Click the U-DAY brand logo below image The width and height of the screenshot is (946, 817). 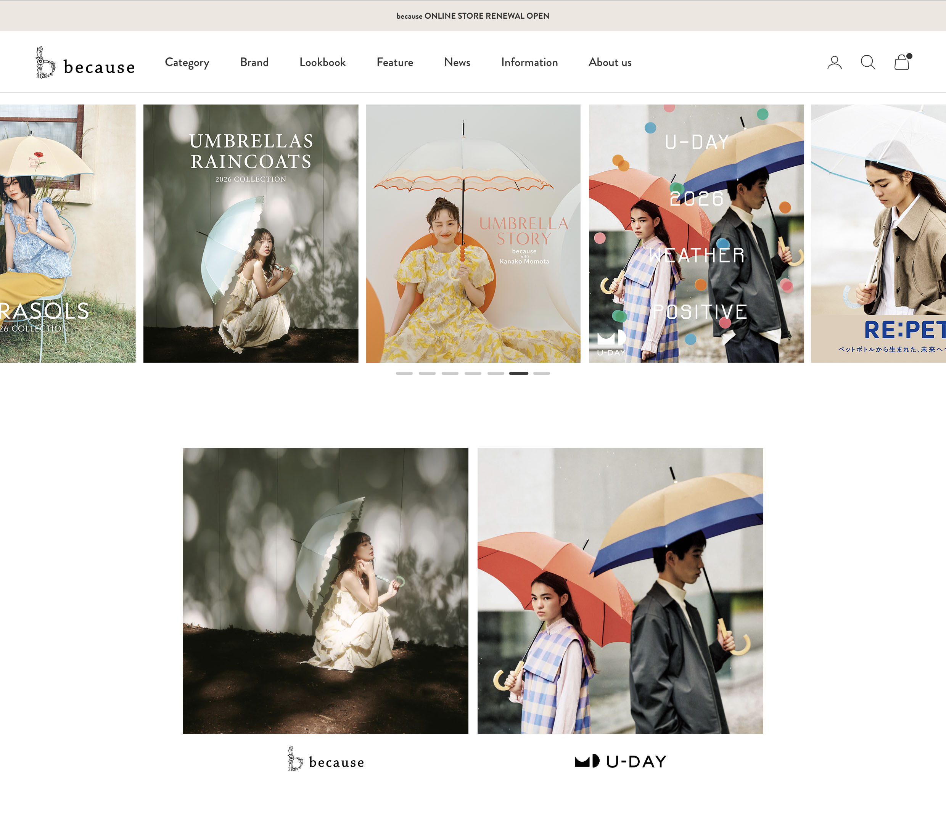[x=620, y=761]
